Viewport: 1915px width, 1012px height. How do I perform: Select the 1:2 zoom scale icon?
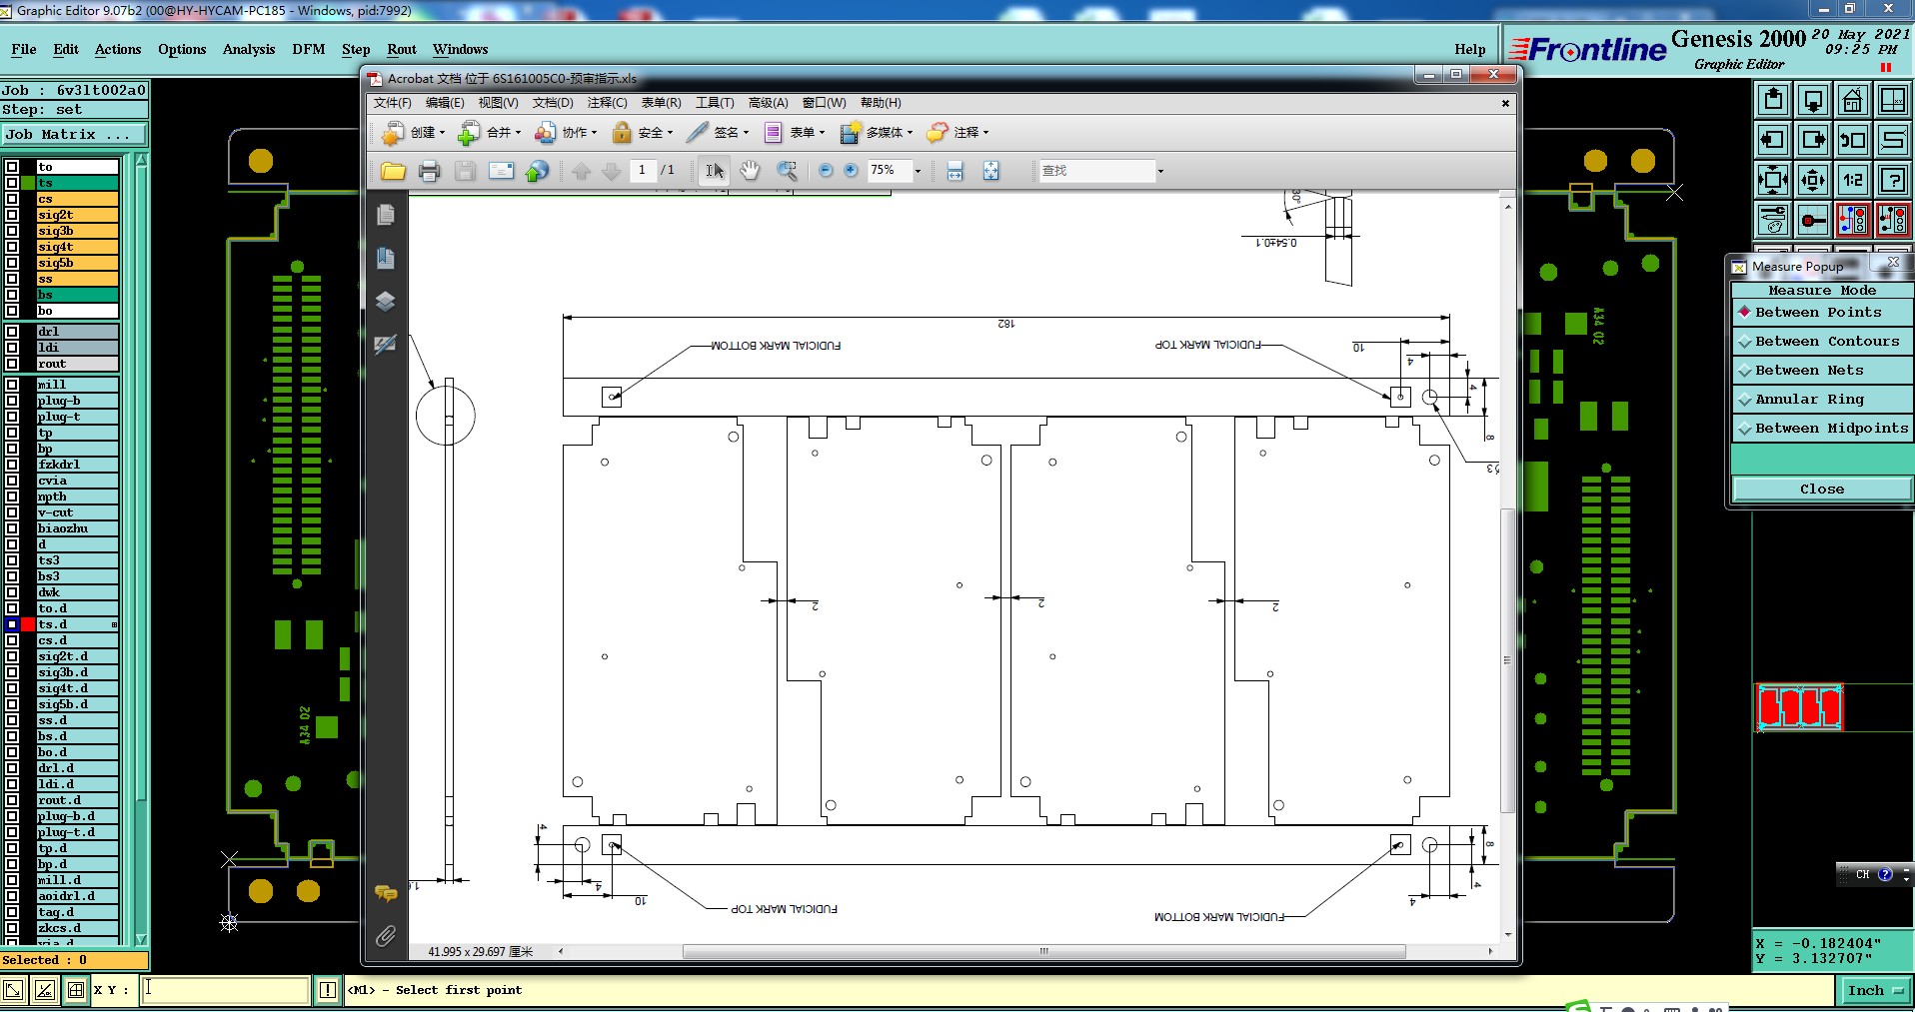[1852, 180]
